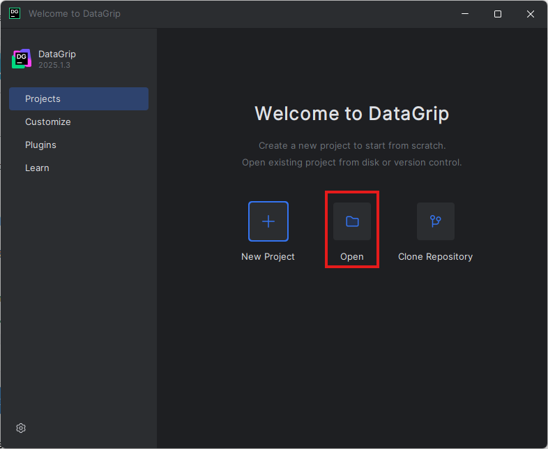Switch to the Customize section

coord(48,122)
